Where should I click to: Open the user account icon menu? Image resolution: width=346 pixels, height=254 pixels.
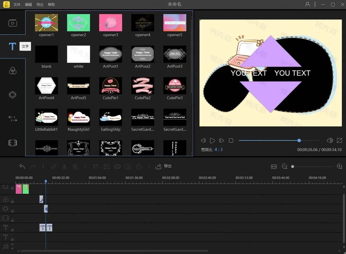(307, 4)
